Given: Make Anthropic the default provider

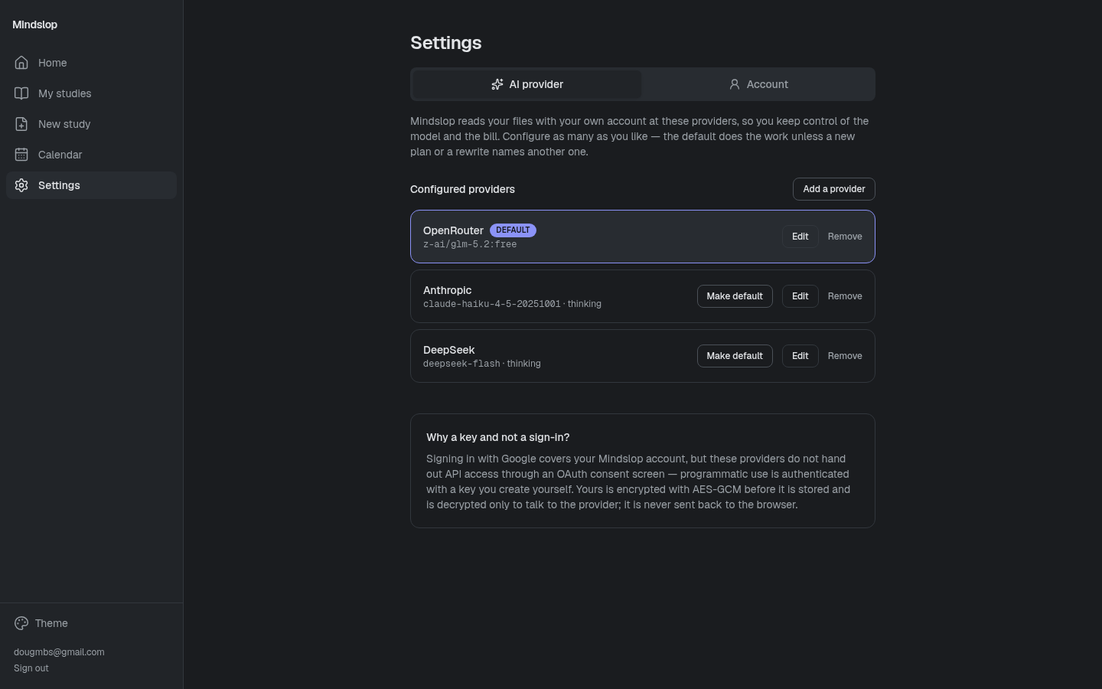Looking at the screenshot, I should tap(735, 296).
